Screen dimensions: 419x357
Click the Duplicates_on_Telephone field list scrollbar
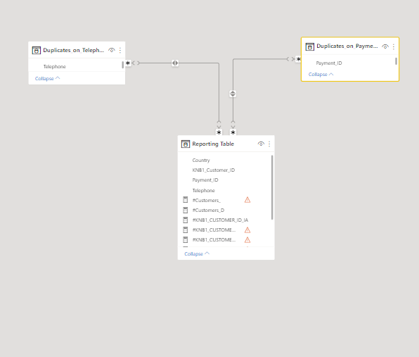click(x=122, y=65)
